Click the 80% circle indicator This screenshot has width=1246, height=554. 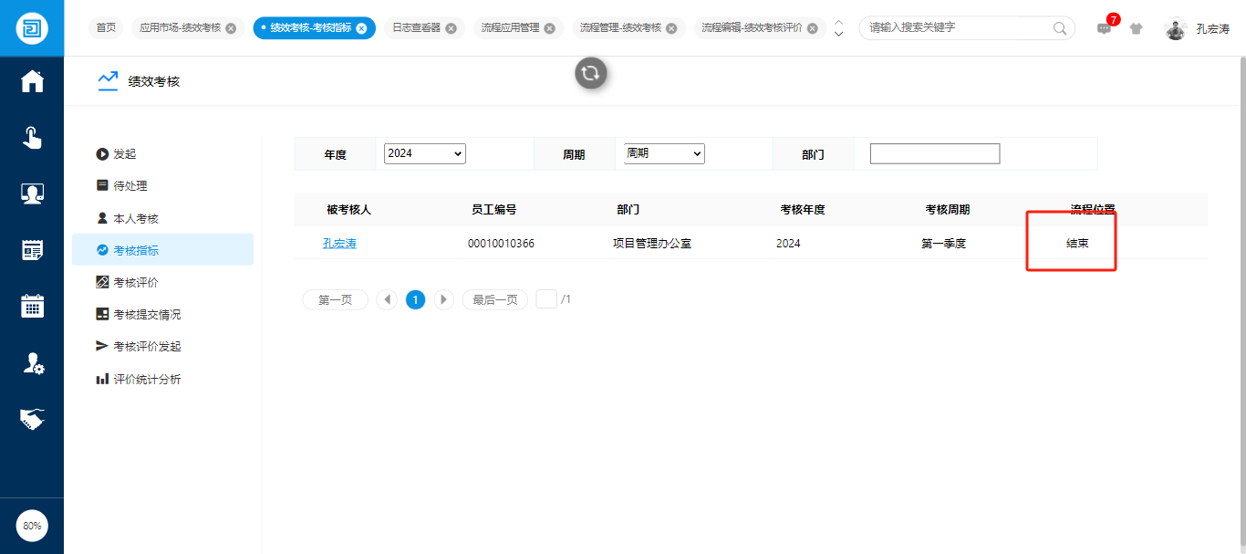(32, 526)
